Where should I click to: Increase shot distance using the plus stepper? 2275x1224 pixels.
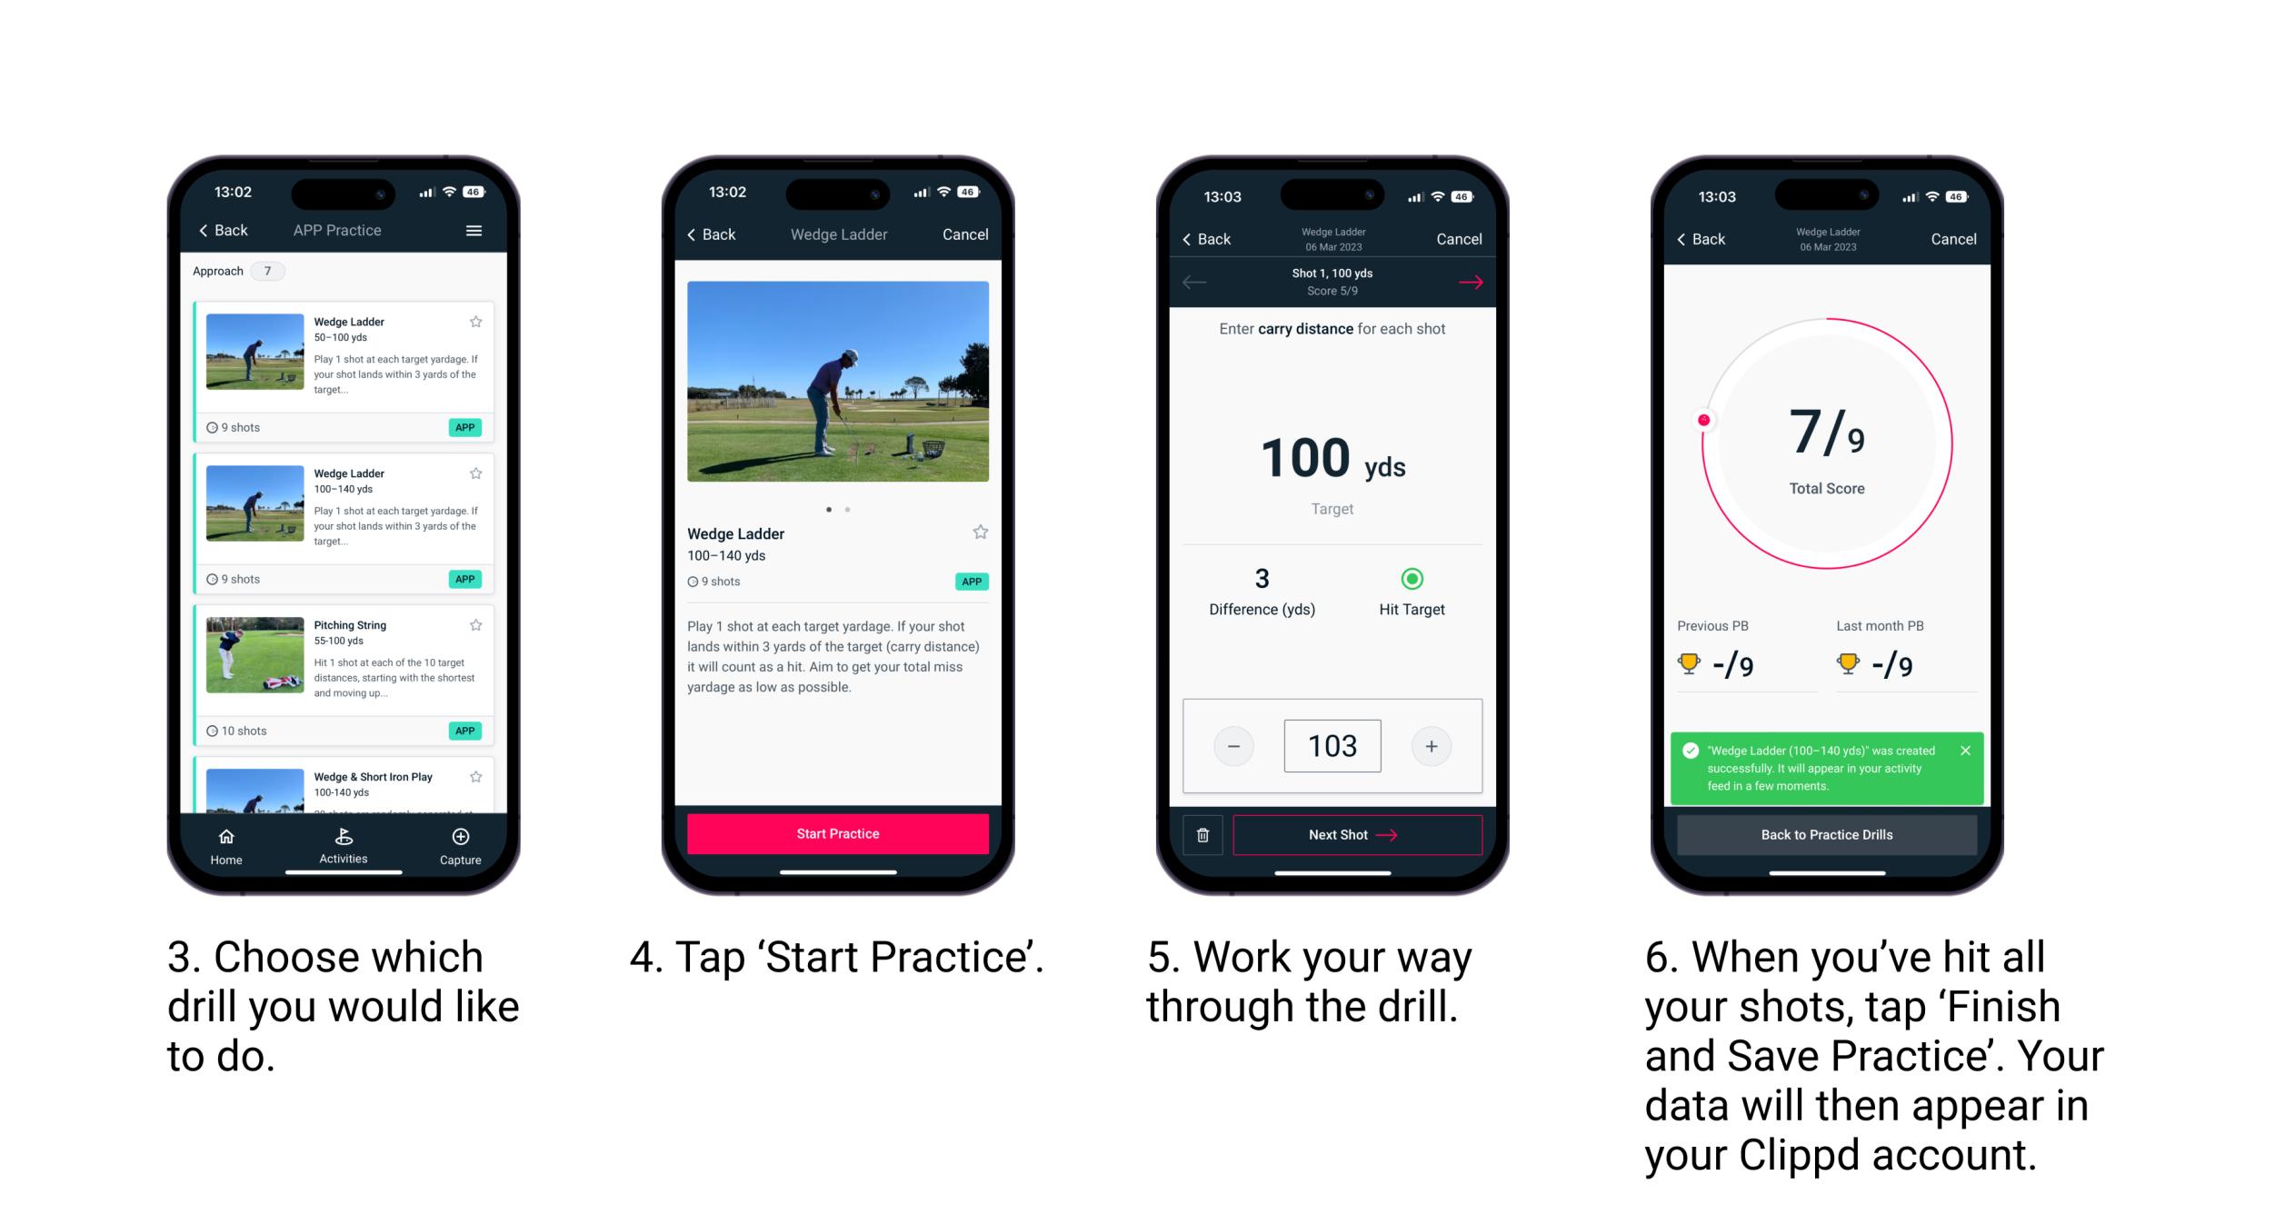(1432, 744)
